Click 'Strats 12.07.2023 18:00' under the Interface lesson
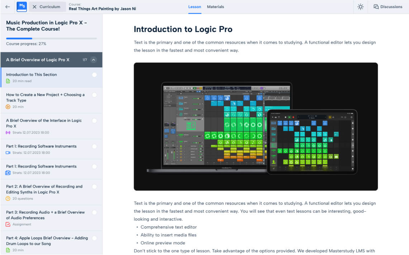This screenshot has width=409, height=255. pyautogui.click(x=31, y=133)
